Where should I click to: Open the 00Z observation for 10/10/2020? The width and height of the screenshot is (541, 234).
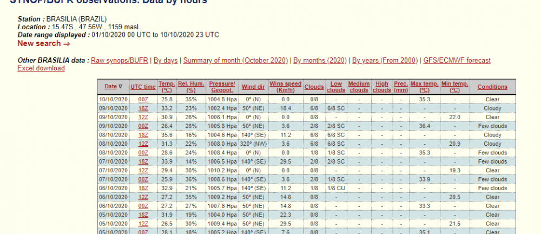tap(143, 100)
